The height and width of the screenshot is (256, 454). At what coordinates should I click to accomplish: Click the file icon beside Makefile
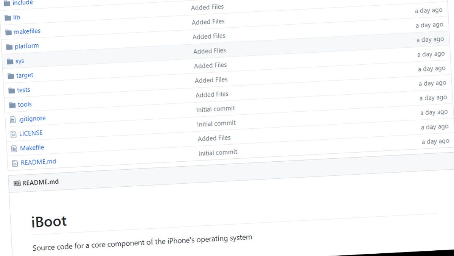[14, 148]
